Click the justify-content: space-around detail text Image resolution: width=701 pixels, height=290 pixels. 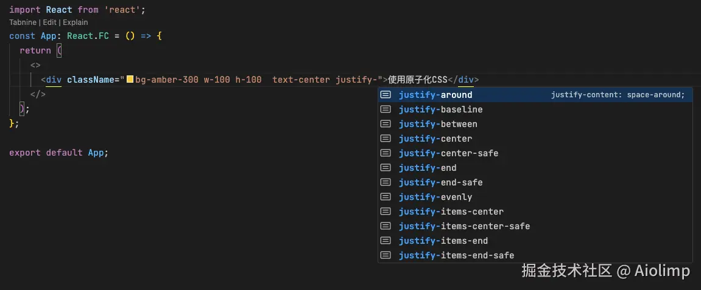pos(618,95)
